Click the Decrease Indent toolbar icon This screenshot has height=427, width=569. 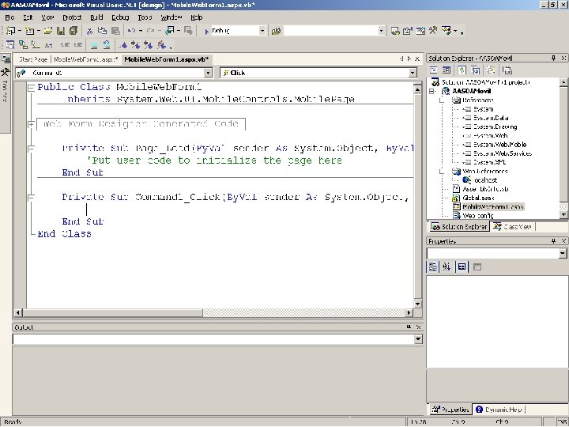click(66, 45)
